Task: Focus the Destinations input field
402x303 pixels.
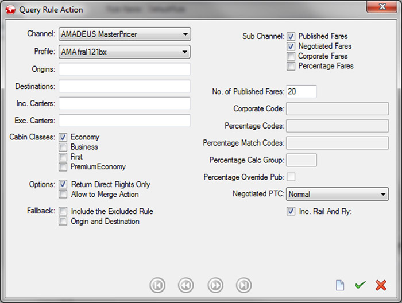Action: [125, 86]
